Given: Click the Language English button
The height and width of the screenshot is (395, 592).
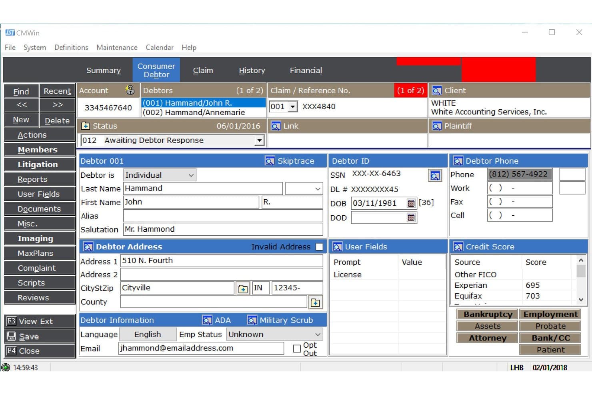Looking at the screenshot, I should (148, 335).
